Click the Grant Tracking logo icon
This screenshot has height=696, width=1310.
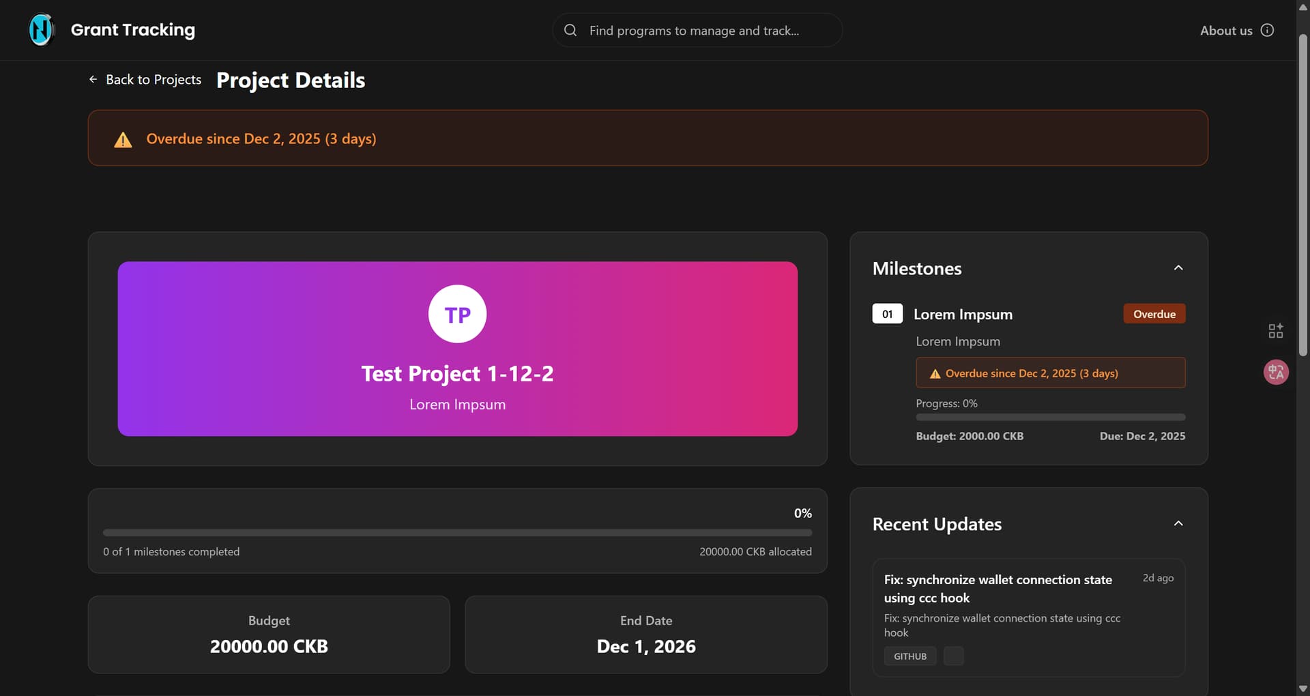[41, 30]
